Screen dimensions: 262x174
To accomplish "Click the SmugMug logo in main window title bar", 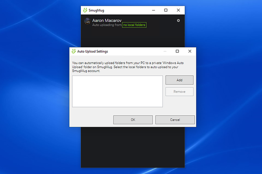I will click(x=85, y=10).
